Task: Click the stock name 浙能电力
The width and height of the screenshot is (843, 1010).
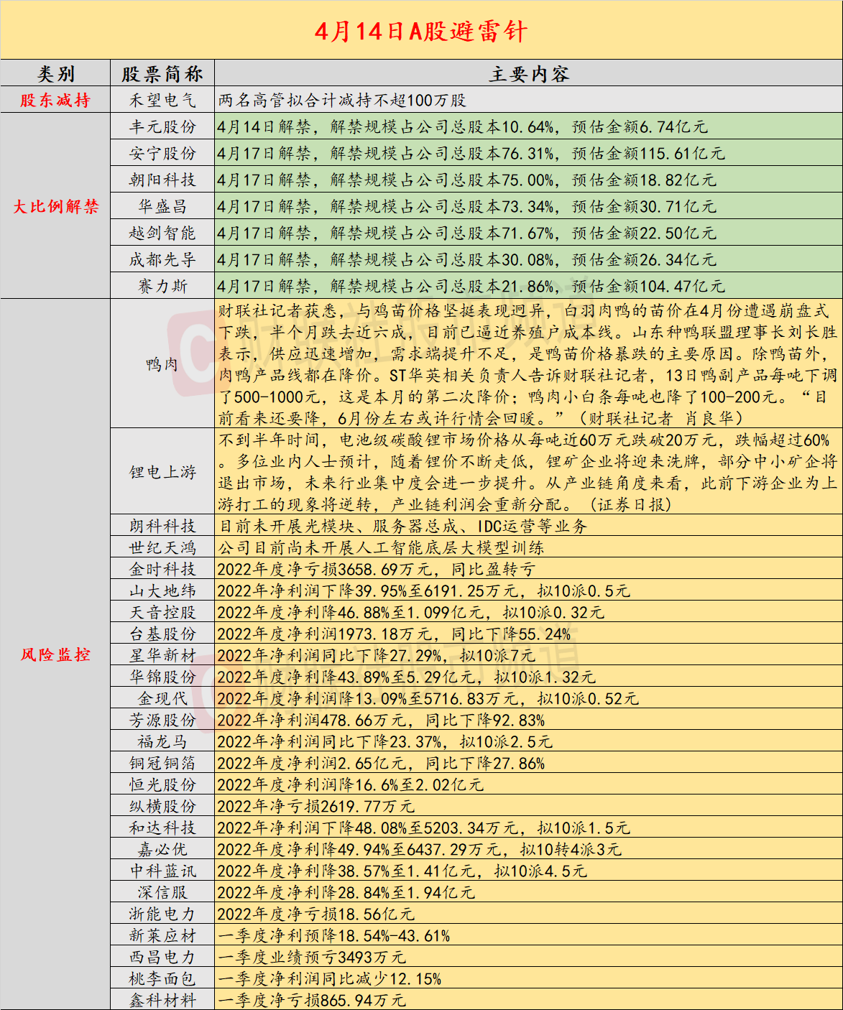Action: (x=162, y=914)
